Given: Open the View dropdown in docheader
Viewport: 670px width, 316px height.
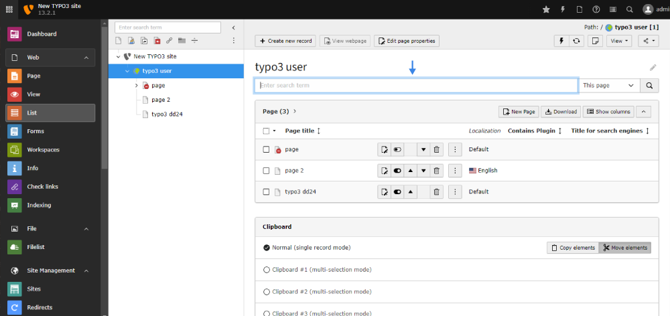Looking at the screenshot, I should [x=618, y=41].
